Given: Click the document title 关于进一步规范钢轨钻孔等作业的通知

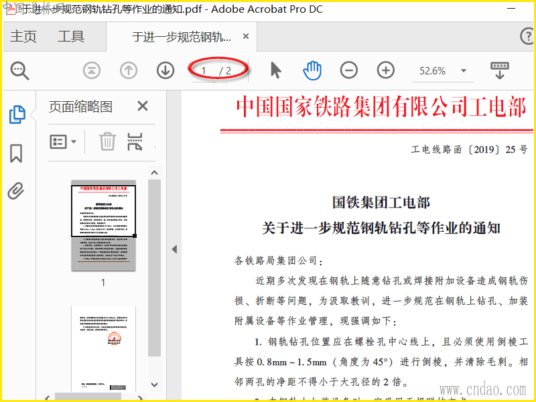Looking at the screenshot, I should (x=381, y=228).
